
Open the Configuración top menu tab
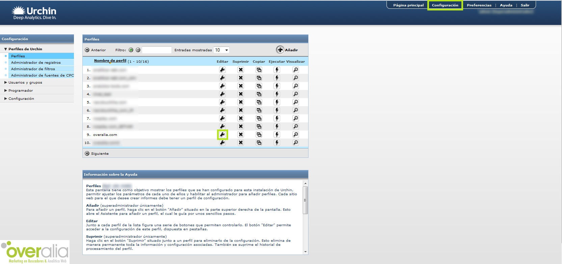pyautogui.click(x=445, y=5)
